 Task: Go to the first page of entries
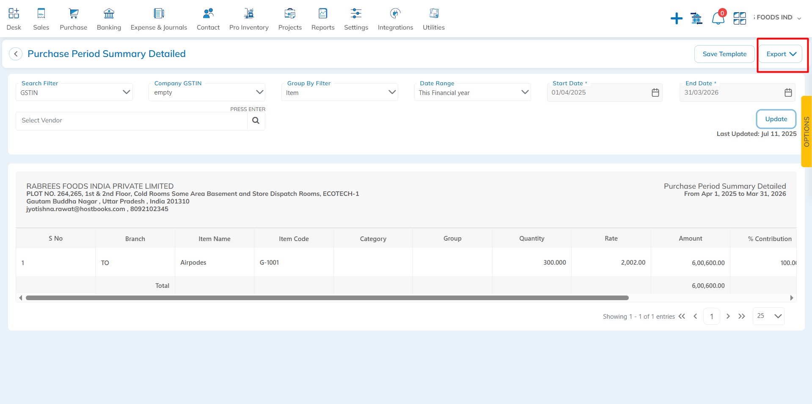(x=682, y=316)
